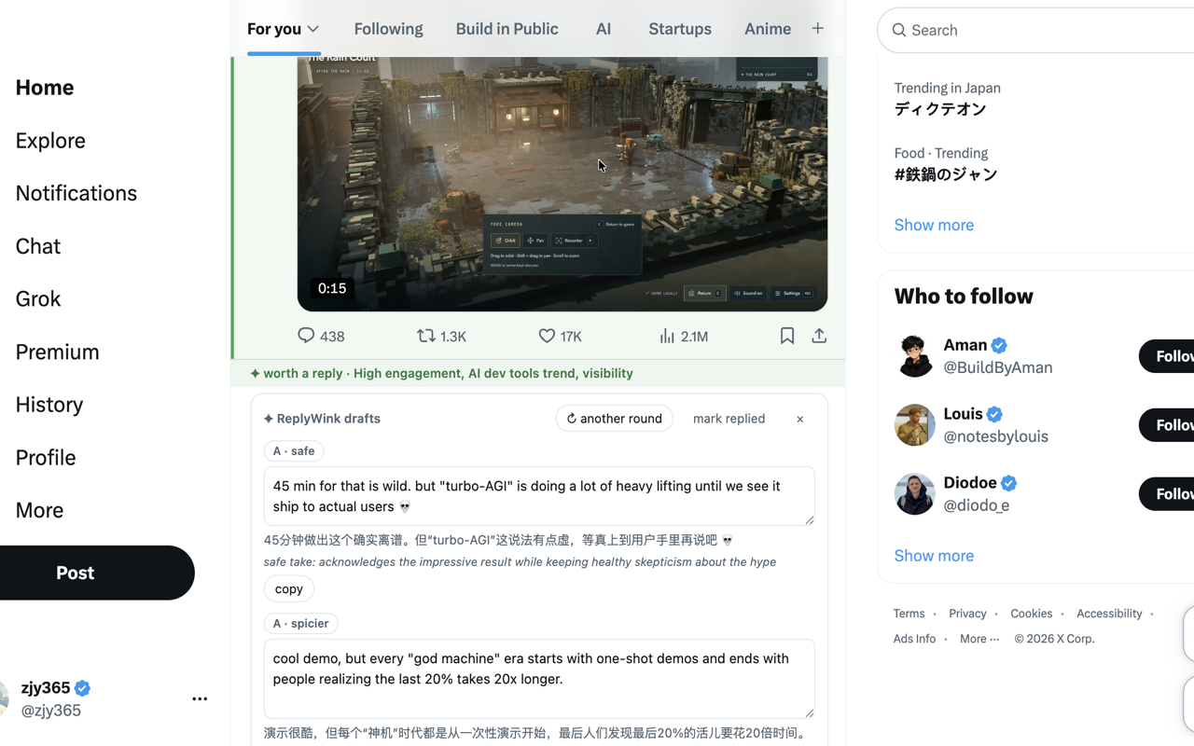1194x746 pixels.
Task: Open the More footer links menu
Action: pyautogui.click(x=979, y=639)
